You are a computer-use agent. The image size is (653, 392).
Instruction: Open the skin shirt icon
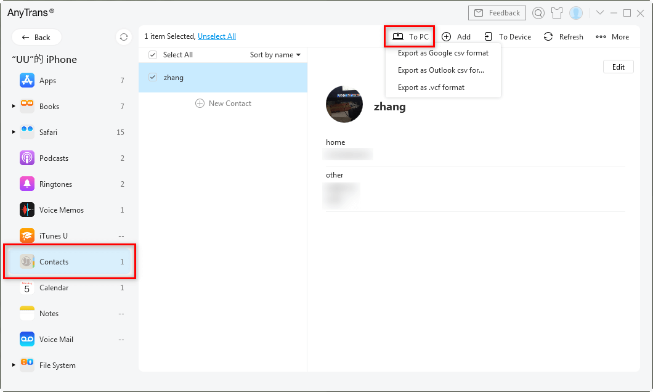click(557, 13)
